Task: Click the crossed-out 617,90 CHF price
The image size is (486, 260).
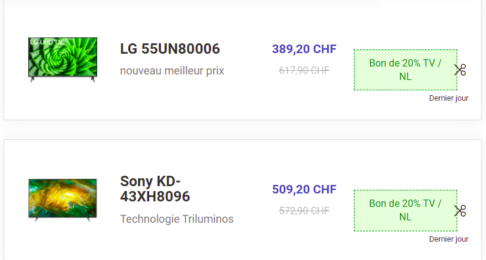Action: click(304, 71)
